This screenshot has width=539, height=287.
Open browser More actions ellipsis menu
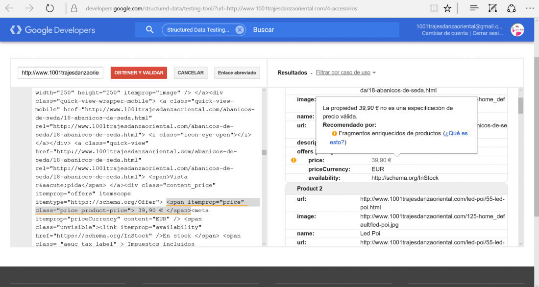click(530, 8)
